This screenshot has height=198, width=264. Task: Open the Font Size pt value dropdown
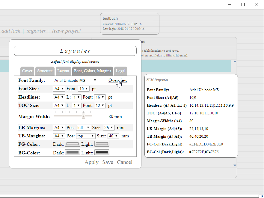click(84, 89)
